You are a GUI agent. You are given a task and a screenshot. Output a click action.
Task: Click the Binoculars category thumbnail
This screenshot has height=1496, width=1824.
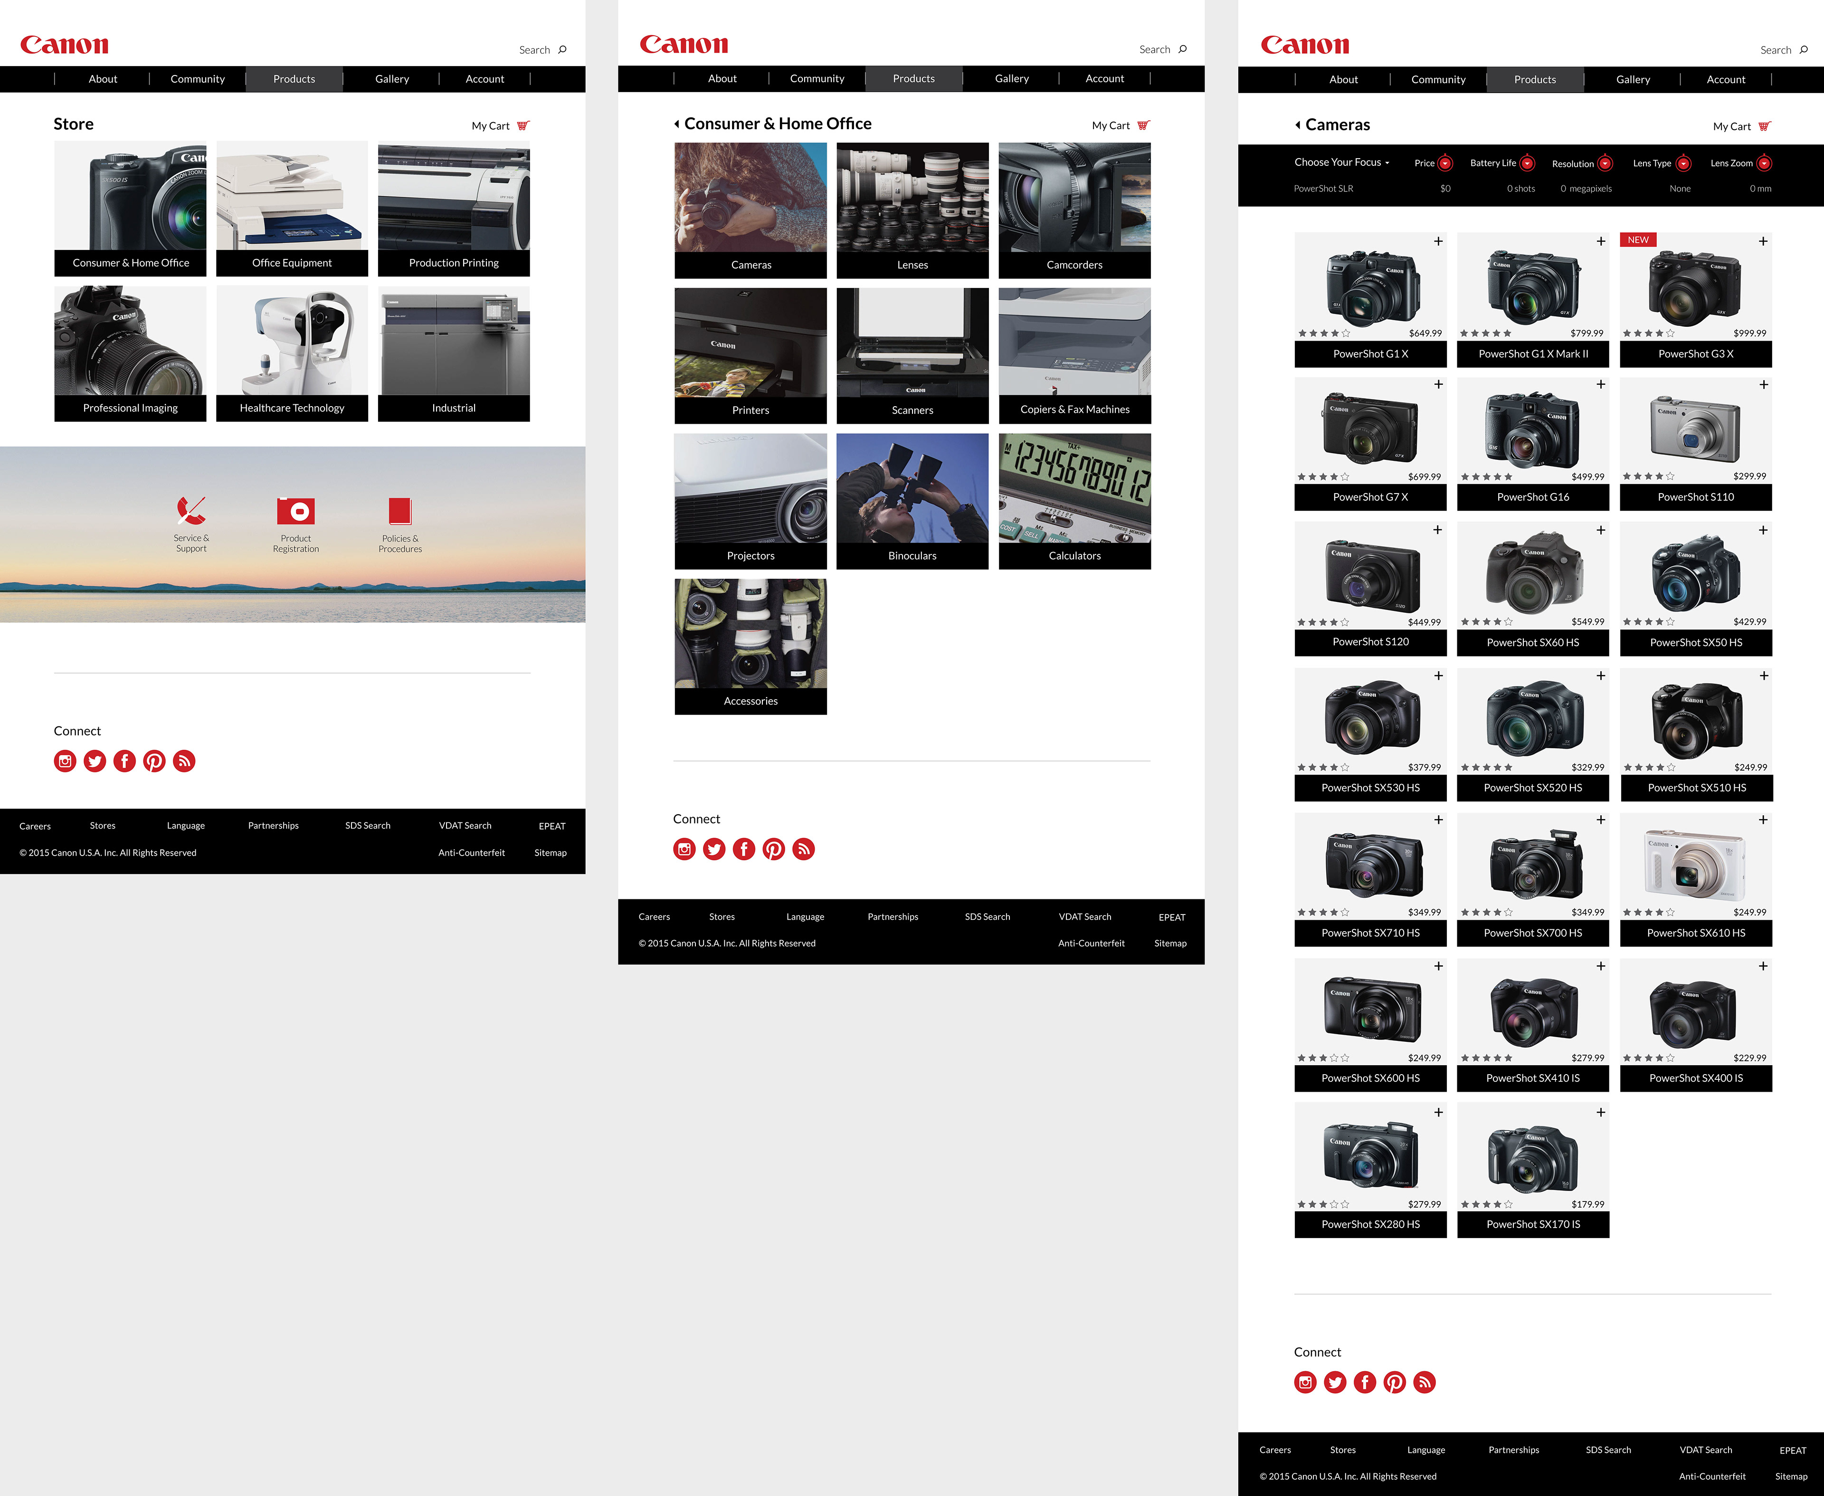(x=912, y=489)
